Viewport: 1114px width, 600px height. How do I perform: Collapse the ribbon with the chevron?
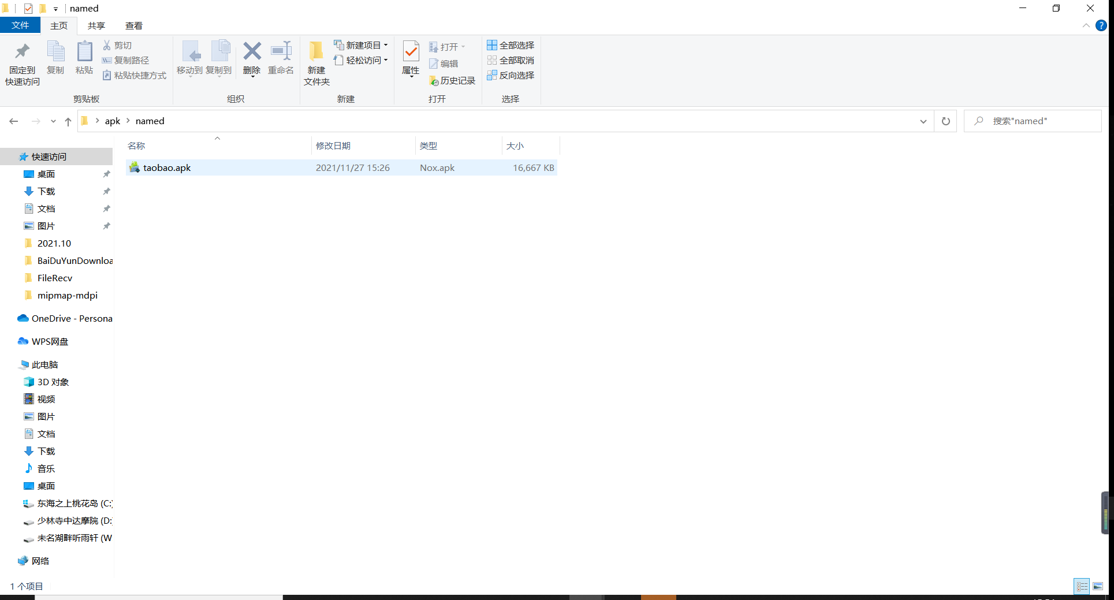click(x=1086, y=25)
